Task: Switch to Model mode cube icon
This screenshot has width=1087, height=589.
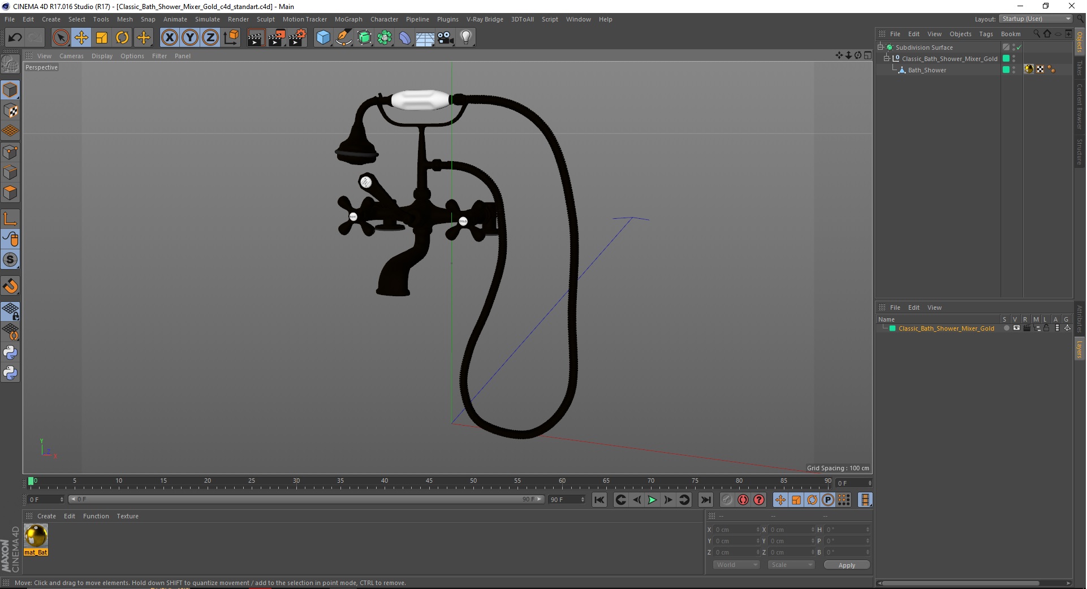Action: click(10, 90)
